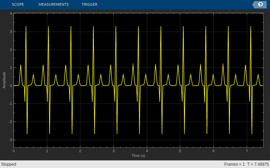Click the Time (s) axis label
The image size is (270, 168).
coord(138,156)
